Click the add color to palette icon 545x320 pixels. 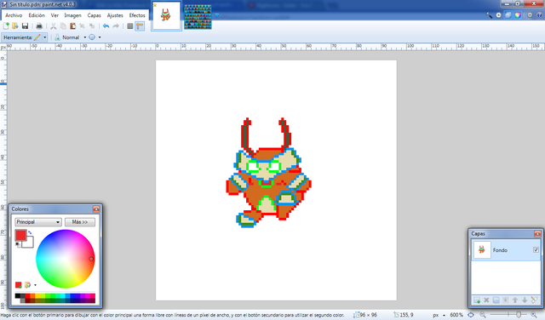(x=19, y=285)
